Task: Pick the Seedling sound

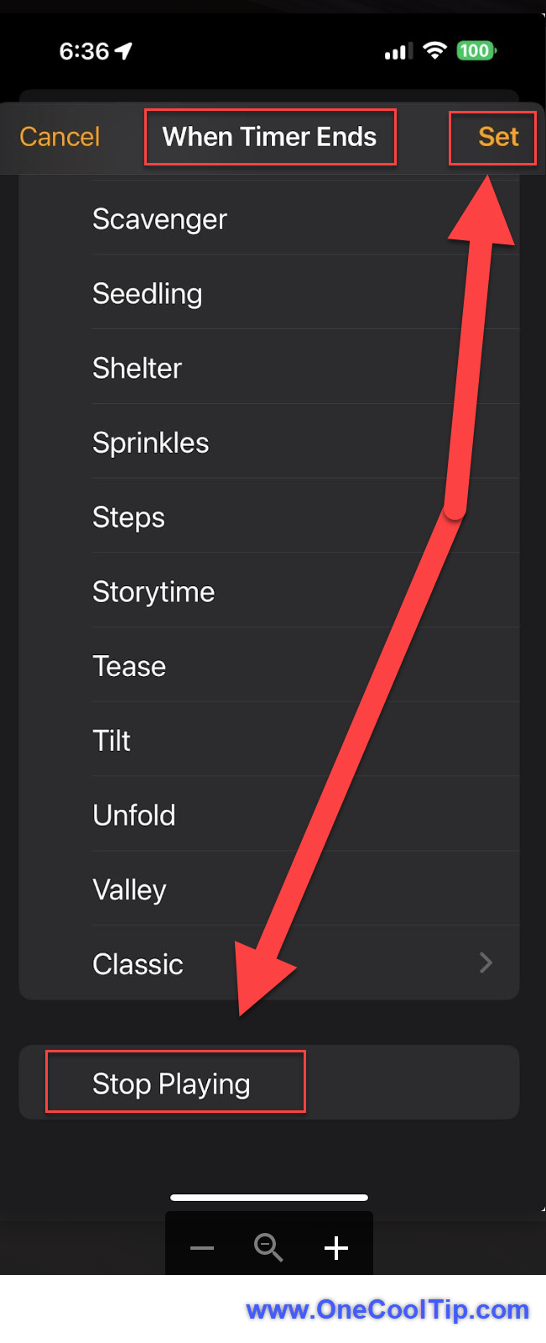Action: [x=148, y=294]
